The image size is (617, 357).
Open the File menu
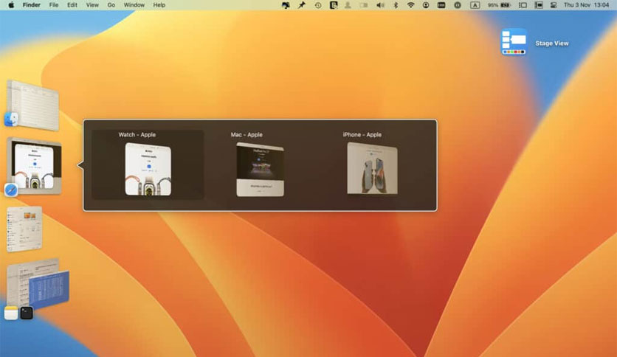(54, 4)
